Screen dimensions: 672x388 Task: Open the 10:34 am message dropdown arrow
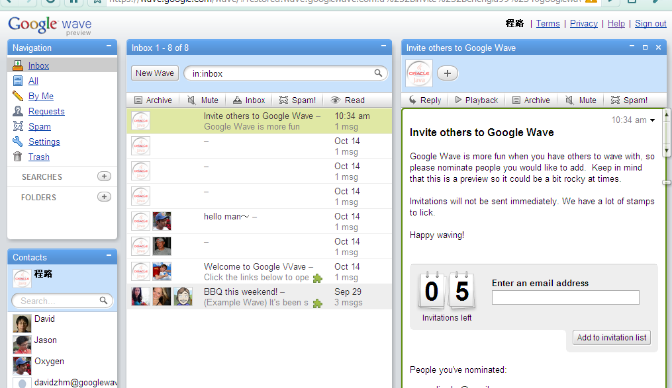pos(652,120)
